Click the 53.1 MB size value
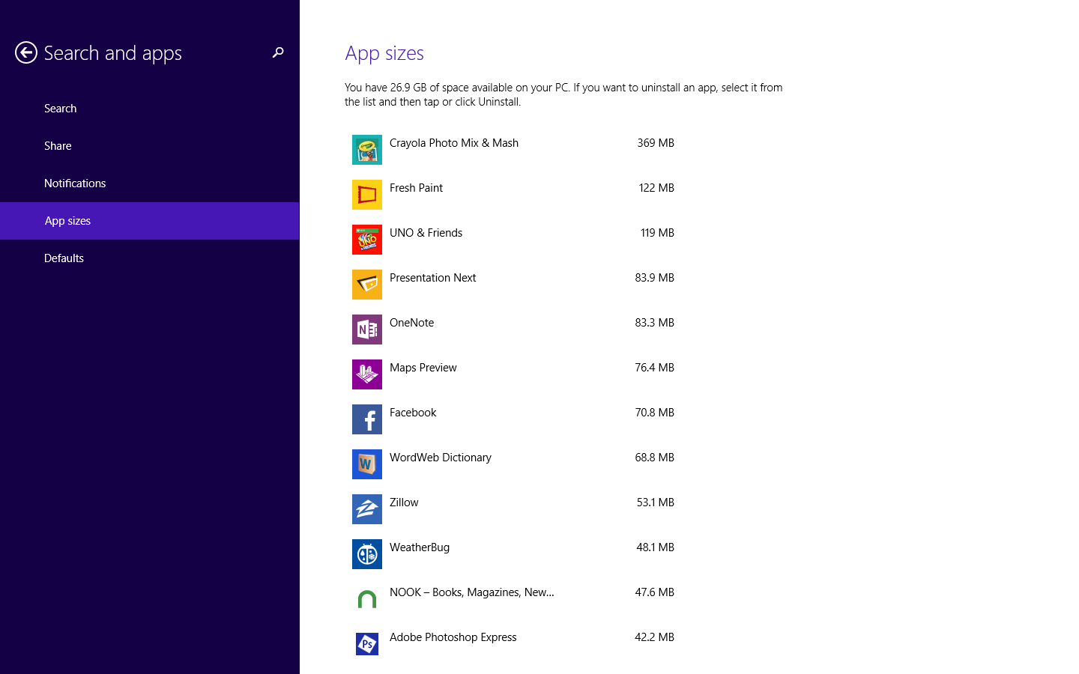Screen dimensions: 1079x674 pyautogui.click(x=655, y=503)
